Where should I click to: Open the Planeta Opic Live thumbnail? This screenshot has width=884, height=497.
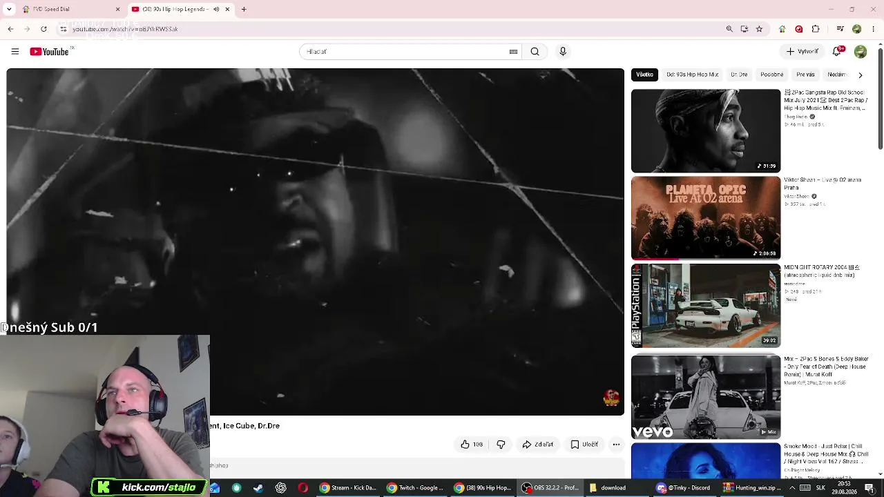706,218
